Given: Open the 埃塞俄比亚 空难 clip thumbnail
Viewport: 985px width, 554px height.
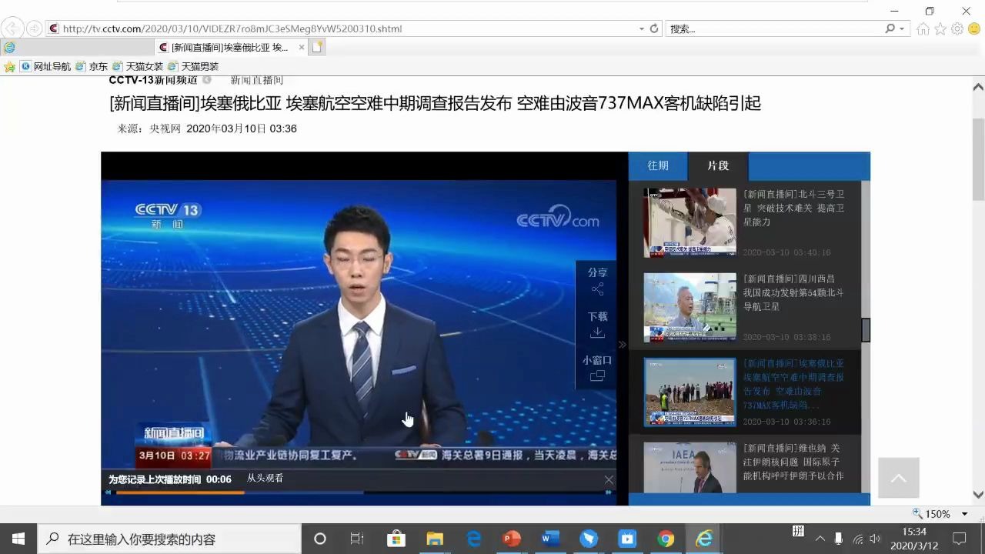Looking at the screenshot, I should pyautogui.click(x=689, y=392).
